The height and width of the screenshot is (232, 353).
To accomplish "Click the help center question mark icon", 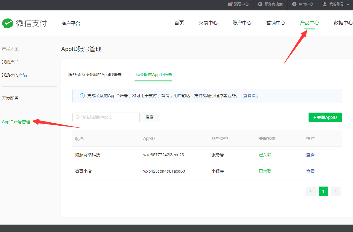I will (294, 4).
